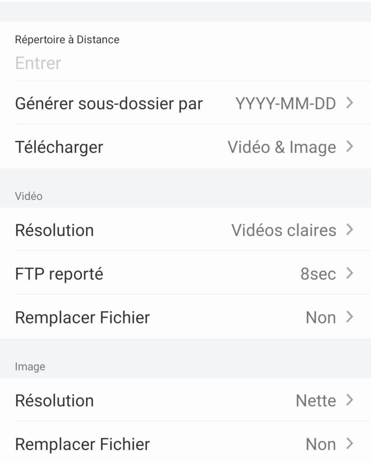371x462 pixels.
Task: Click the chevron on image Remplacer Fichier row
Action: (349, 444)
